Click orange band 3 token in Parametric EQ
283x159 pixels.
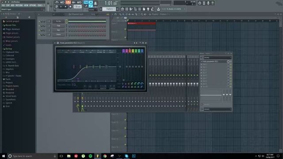pos(130,51)
